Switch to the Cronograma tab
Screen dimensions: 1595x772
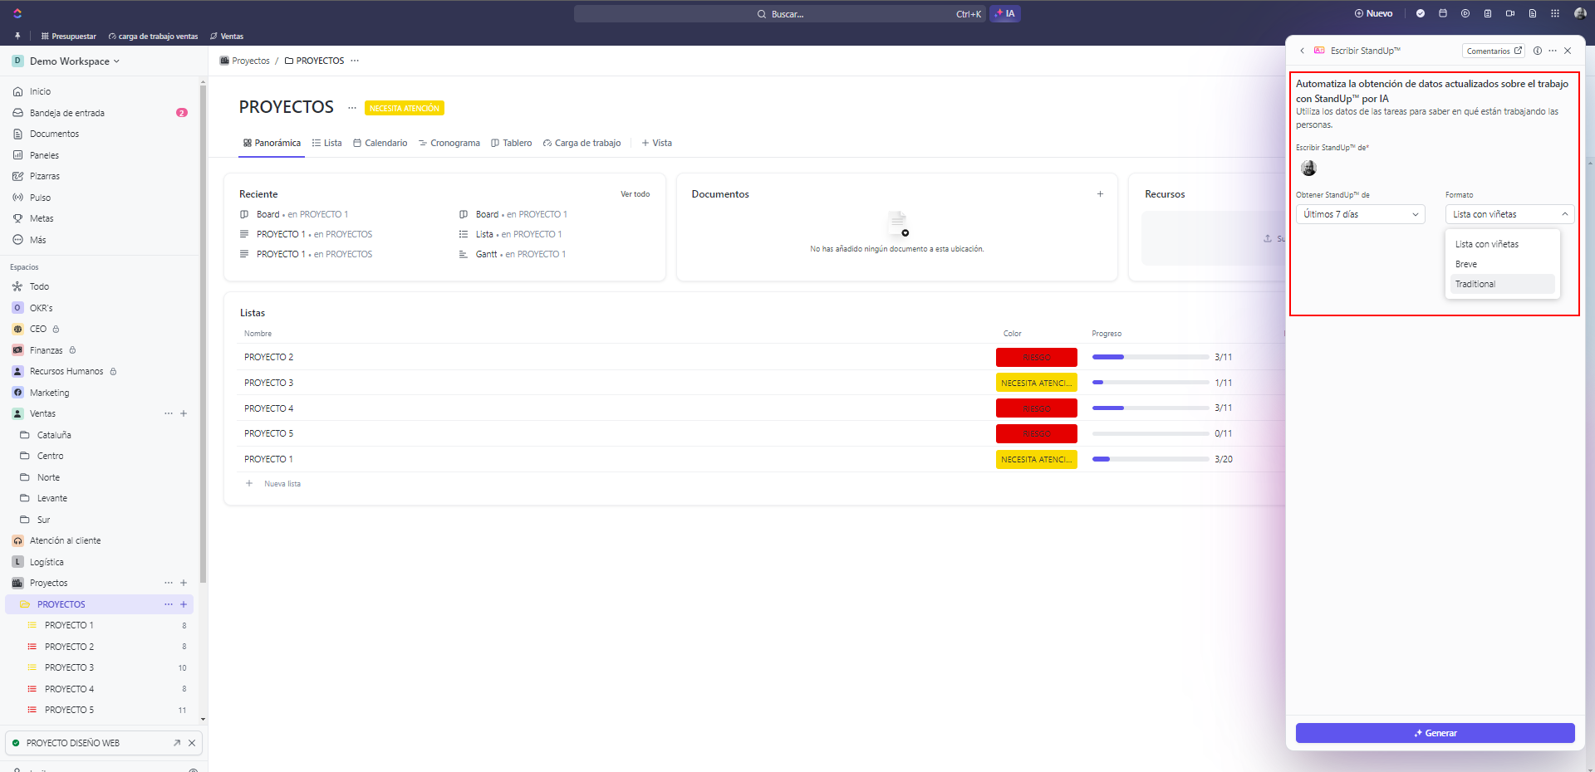pyautogui.click(x=449, y=143)
